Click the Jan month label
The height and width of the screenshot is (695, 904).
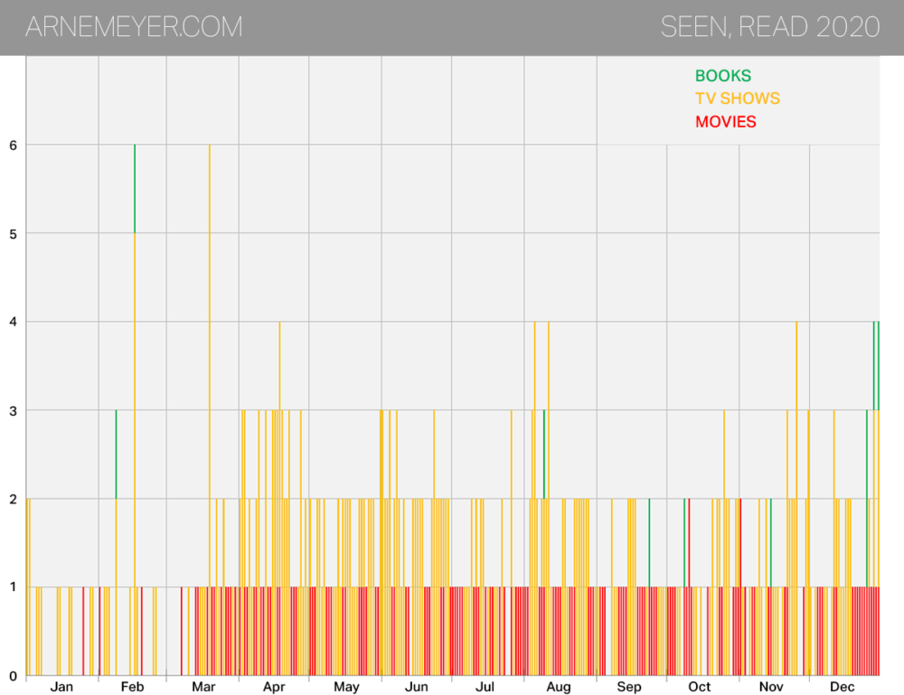click(x=61, y=686)
